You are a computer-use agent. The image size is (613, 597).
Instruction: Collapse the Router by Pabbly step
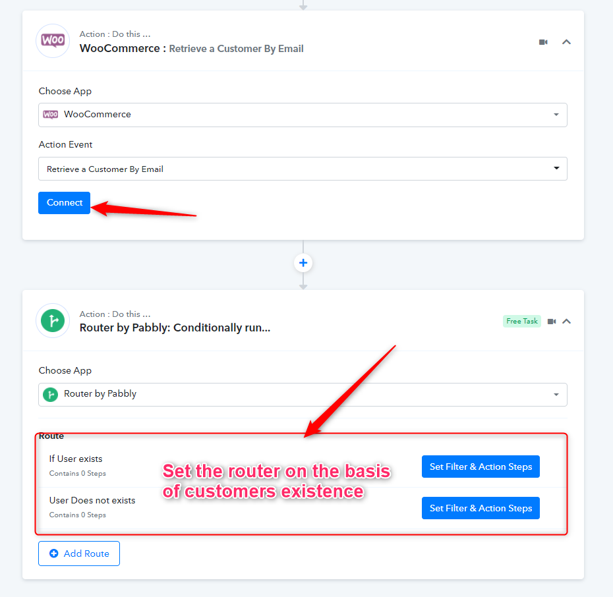tap(566, 321)
